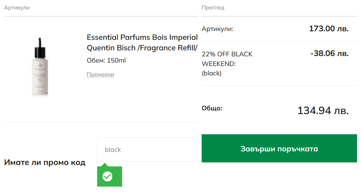Click the Артикули: subtotal label
Viewport: 361px width, 192px height.
click(x=217, y=29)
